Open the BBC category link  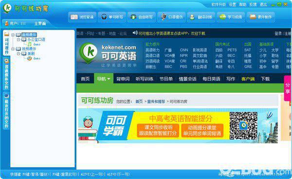[168, 66]
